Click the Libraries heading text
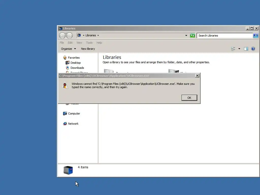 (112, 57)
